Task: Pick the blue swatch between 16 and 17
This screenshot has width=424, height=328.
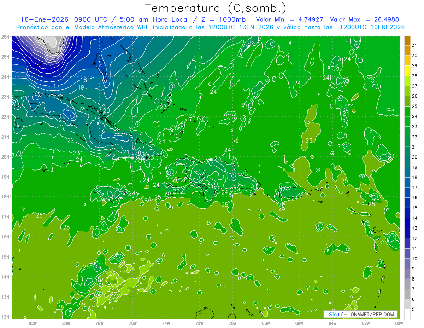Action: (407, 193)
